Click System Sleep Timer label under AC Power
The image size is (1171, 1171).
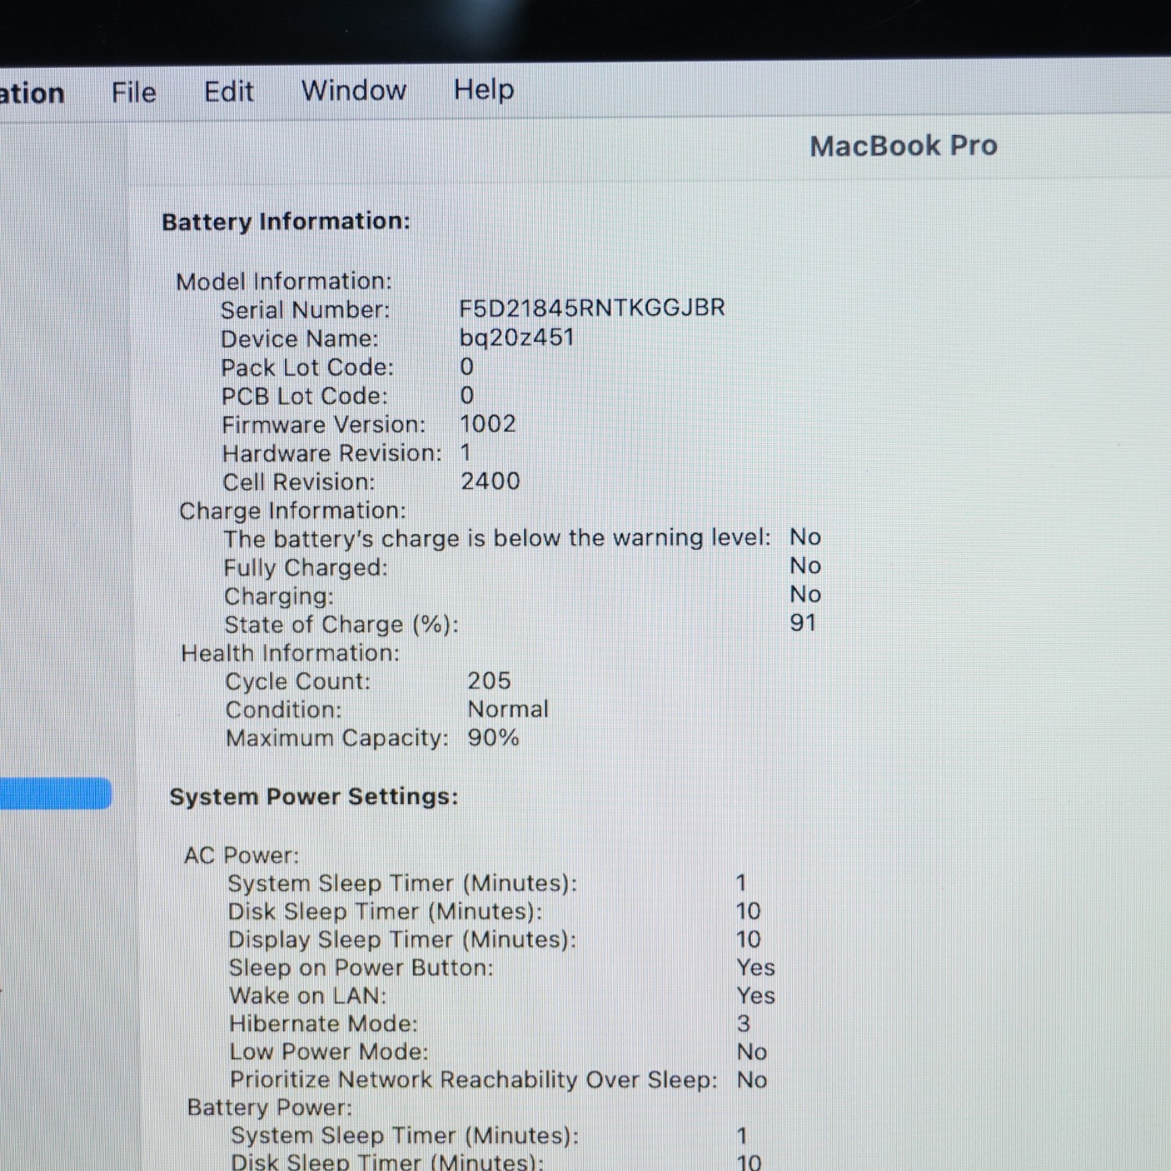[403, 884]
